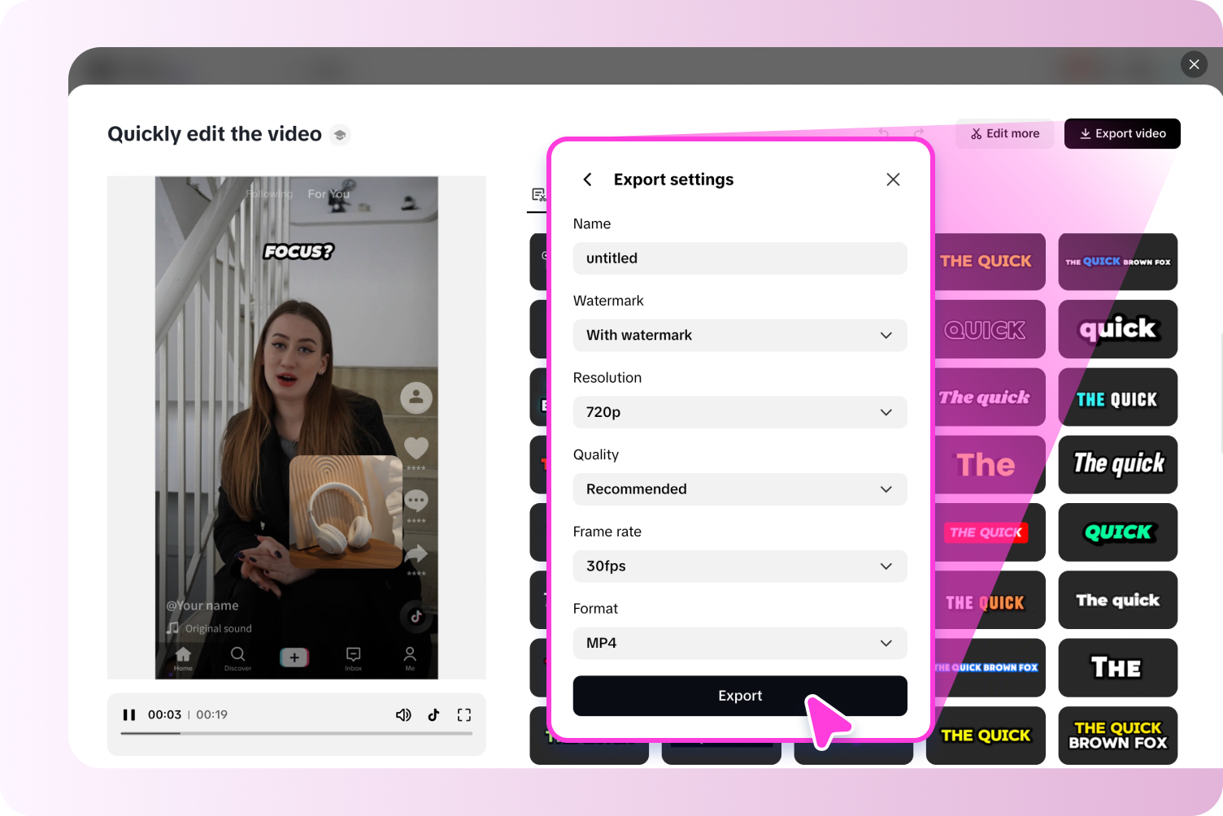Choose the 'THE QUICK' style on a red label
1223x816 pixels.
point(986,532)
